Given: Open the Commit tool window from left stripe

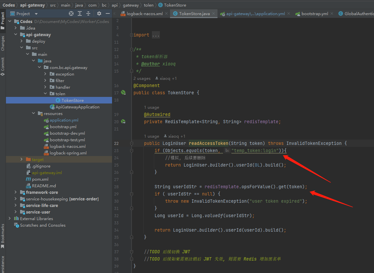Looking at the screenshot, I should click(3, 66).
